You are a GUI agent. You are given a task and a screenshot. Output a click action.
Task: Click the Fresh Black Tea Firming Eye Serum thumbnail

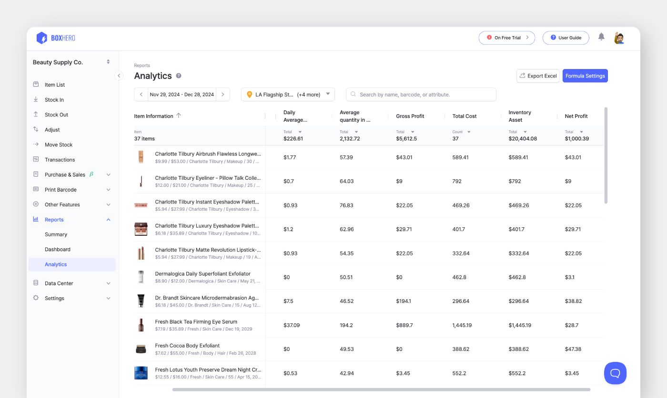[141, 325]
